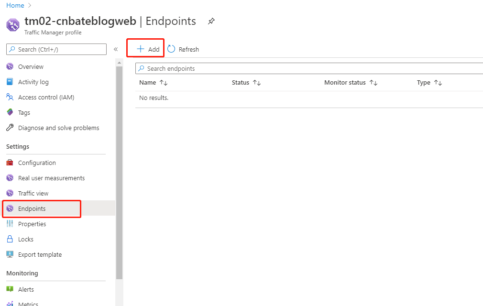Click the sidebar vertical scrollbar thumb
The image size is (483, 306).
[119, 173]
